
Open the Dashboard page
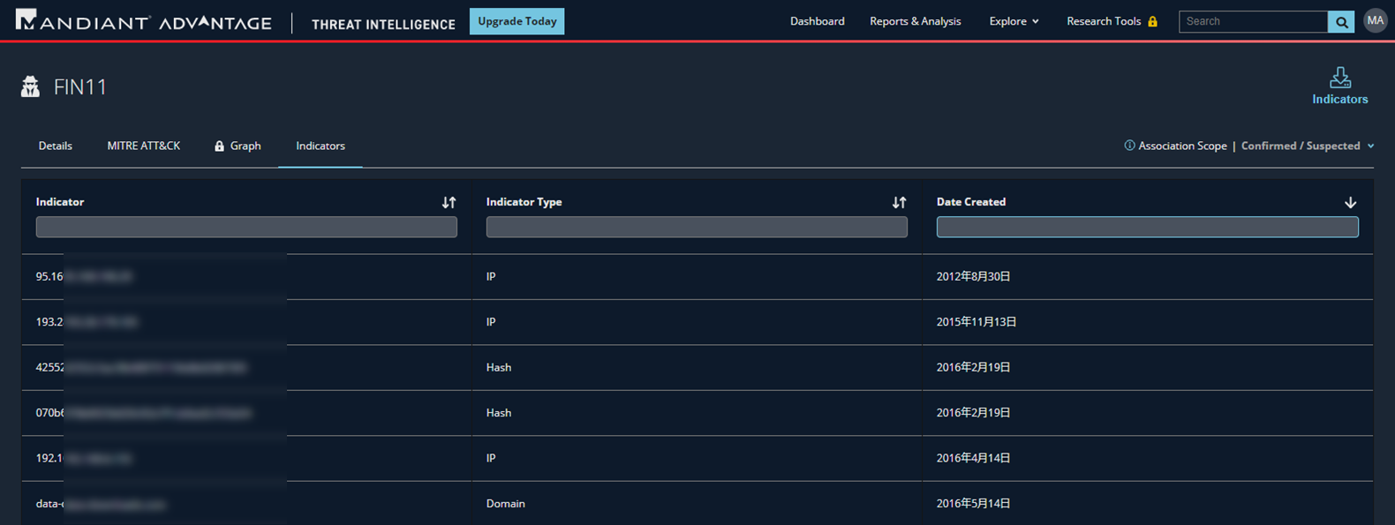click(x=817, y=21)
